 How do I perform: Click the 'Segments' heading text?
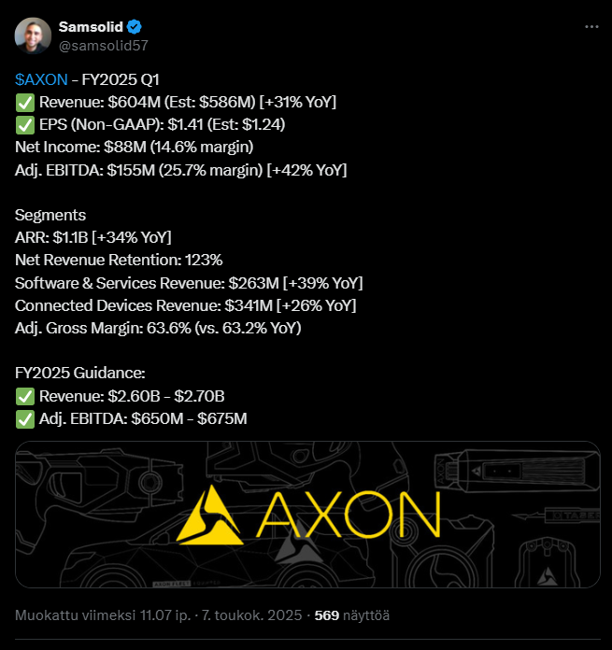(50, 215)
